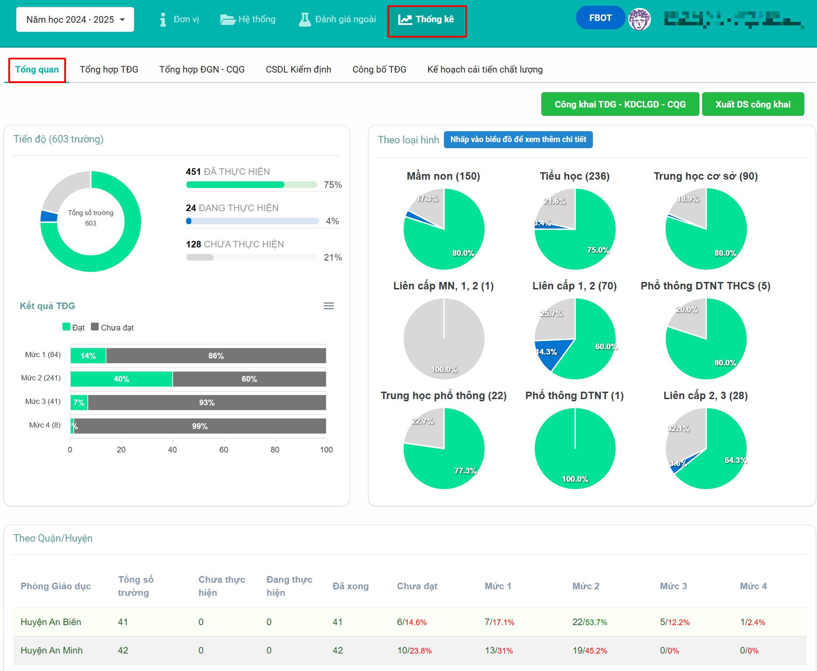
Task: Click the Đánh giá ngoài flask icon
Action: [305, 20]
